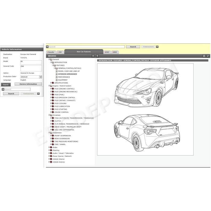Screen dimensions: 211x211
Task: Collapse the General tree node
Action: coord(49,59)
